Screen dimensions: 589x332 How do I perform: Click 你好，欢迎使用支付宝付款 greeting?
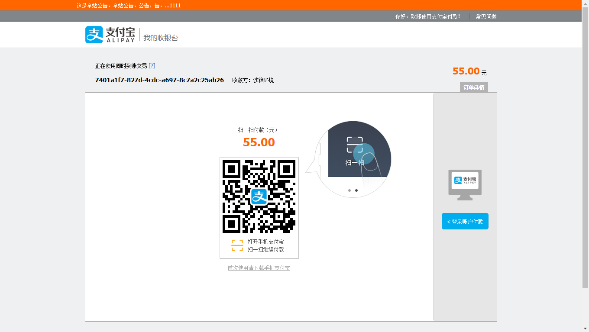(427, 16)
